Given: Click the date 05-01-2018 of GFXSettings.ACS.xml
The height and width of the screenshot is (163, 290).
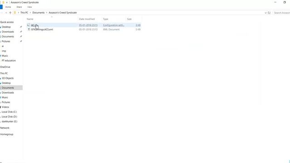Looking at the screenshot, I should tap(88, 29).
